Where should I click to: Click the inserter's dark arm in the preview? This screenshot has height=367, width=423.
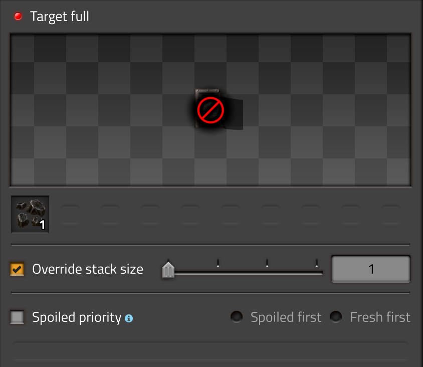(x=235, y=113)
